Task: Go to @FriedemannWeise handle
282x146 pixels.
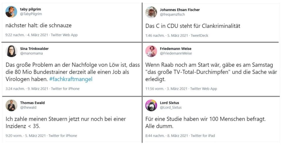Action: point(176,53)
